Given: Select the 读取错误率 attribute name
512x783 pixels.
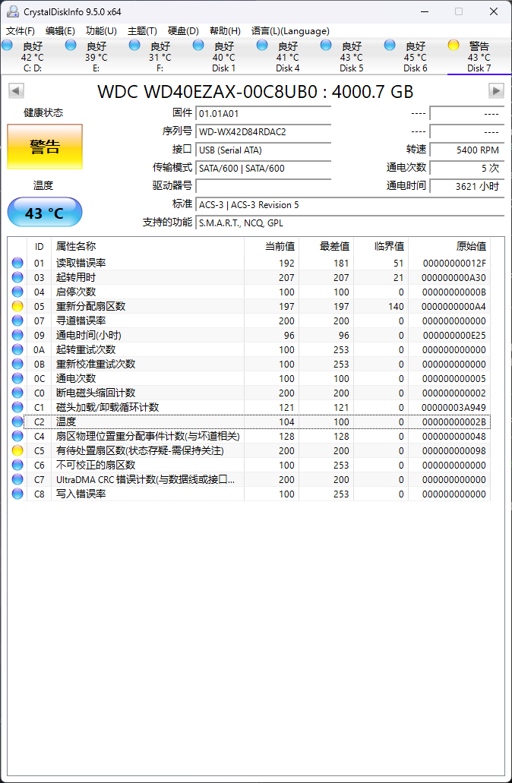Looking at the screenshot, I should click(81, 263).
